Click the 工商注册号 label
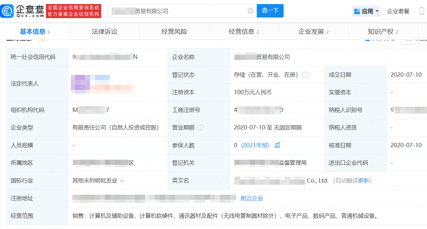 (186, 110)
